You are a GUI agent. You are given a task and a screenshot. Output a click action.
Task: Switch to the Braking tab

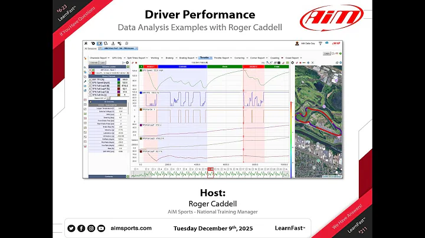click(x=169, y=58)
